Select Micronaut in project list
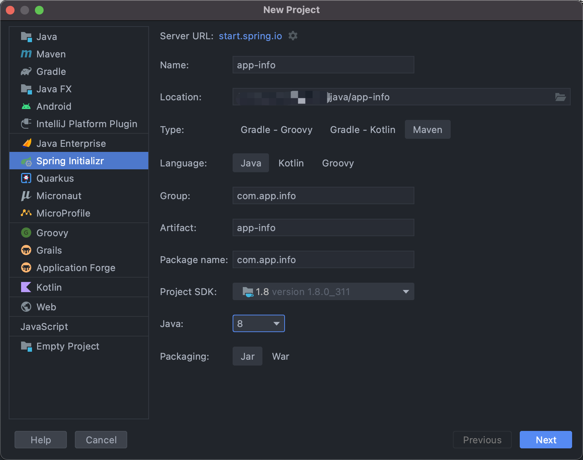Viewport: 583px width, 460px height. point(59,196)
